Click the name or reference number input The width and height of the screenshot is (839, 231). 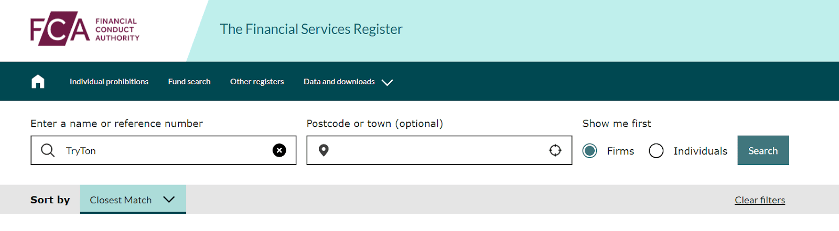[164, 150]
